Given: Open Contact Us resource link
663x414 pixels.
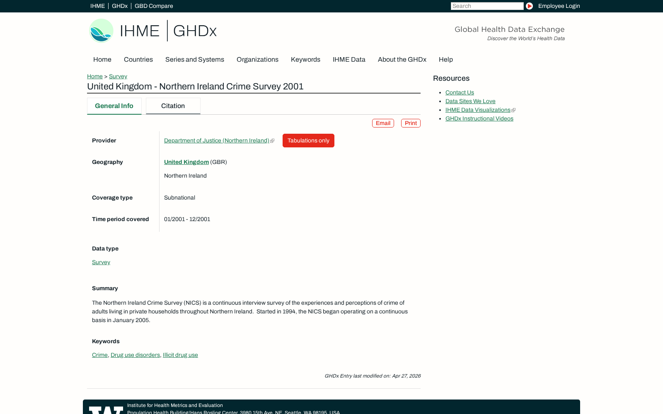Looking at the screenshot, I should pos(460,92).
